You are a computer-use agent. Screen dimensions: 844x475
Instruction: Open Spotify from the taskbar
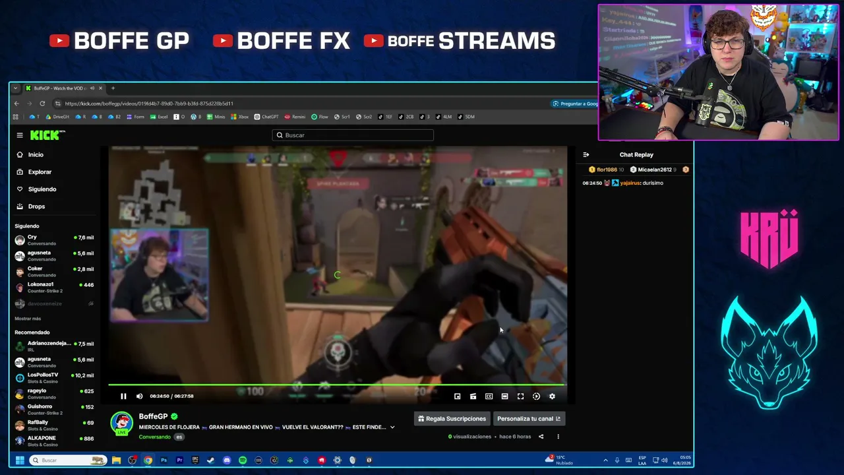click(243, 460)
